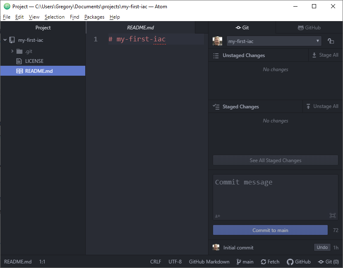Image resolution: width=343 pixels, height=268 pixels.
Task: Click the user avatar next to repository name
Action: point(217,41)
